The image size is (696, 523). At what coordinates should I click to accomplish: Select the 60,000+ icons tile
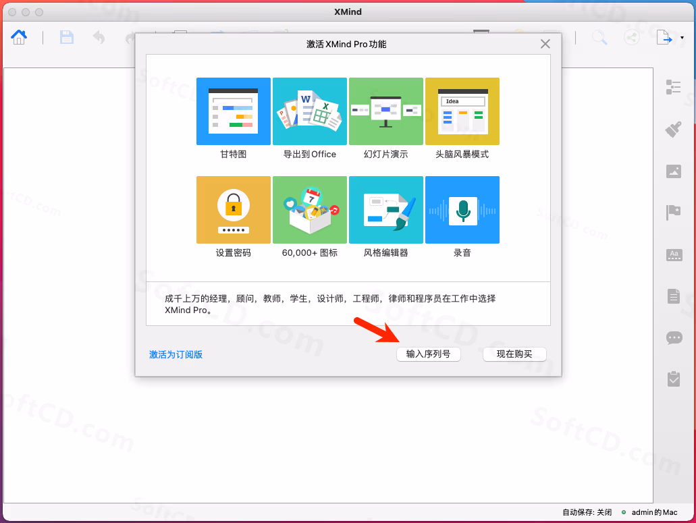(310, 210)
